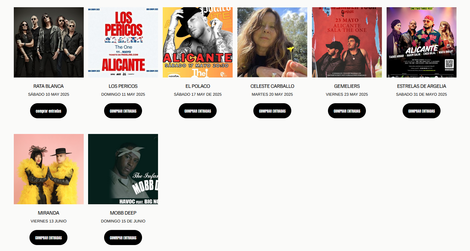The image size is (470, 251).
Task: Click Comprar Entradas under Celeste Carballo
Action: coord(272,111)
